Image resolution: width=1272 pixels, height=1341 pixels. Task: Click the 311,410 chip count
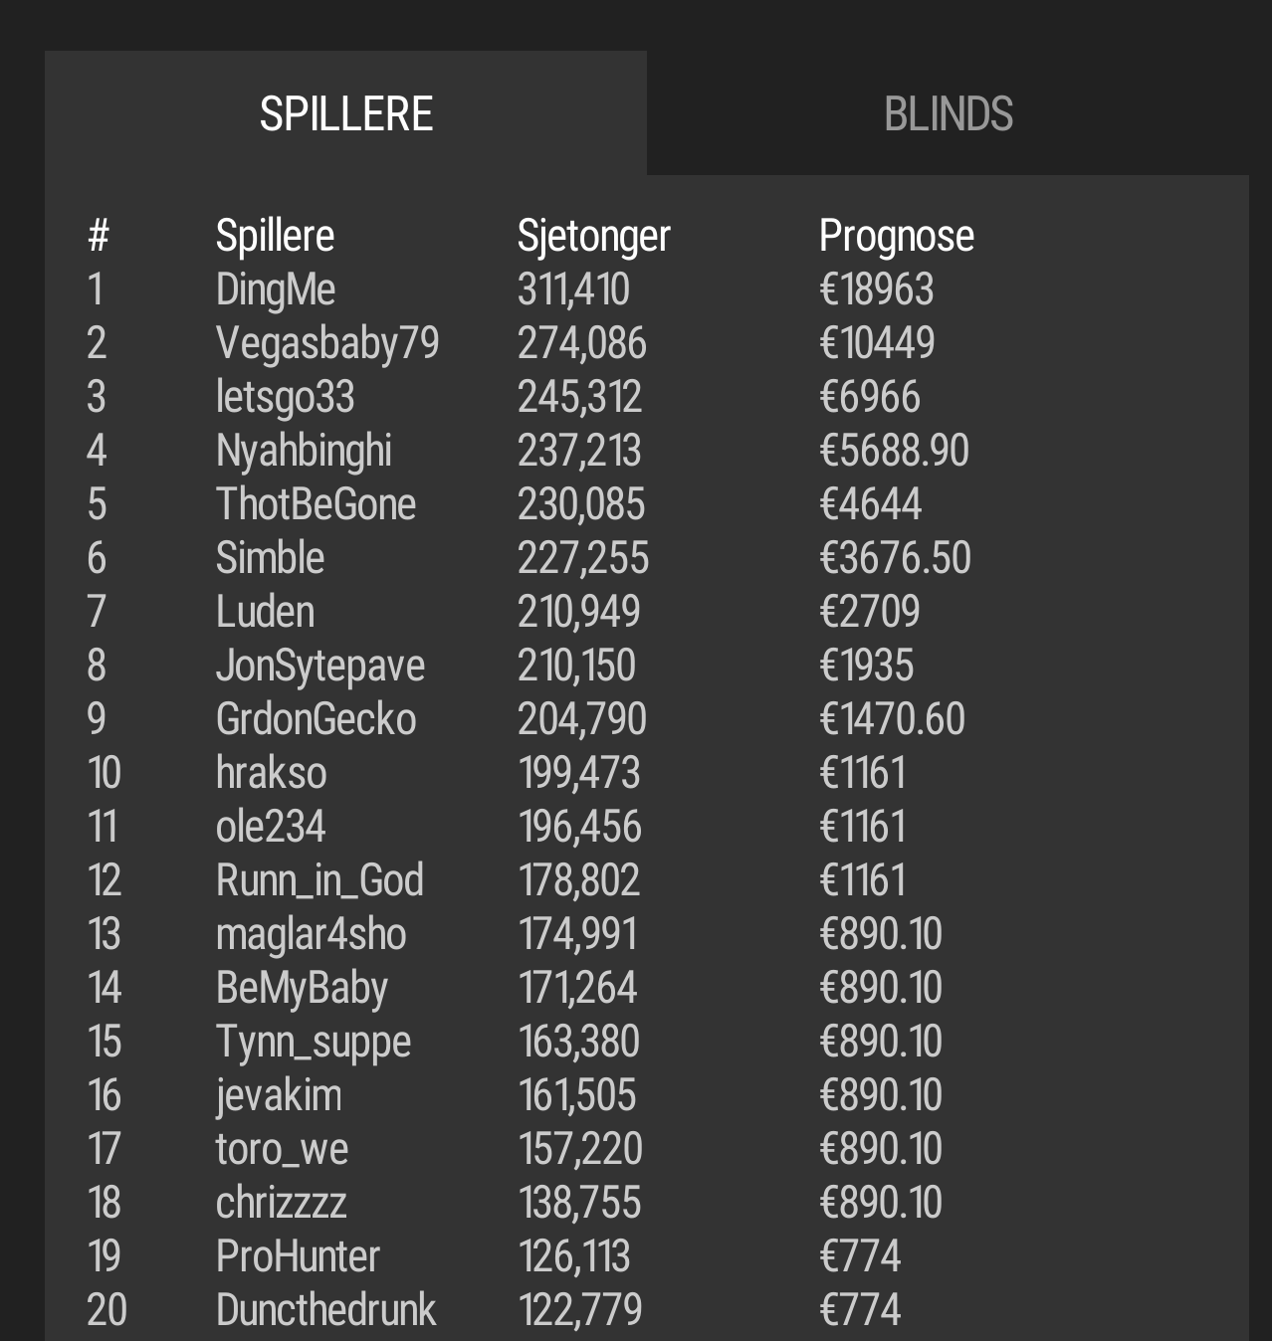pos(573,289)
